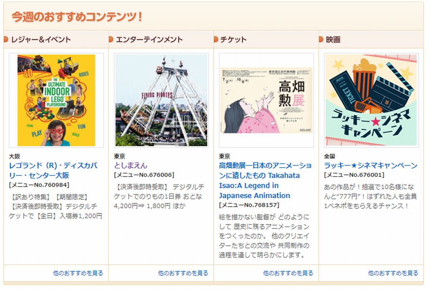Click the 東京 label above 高畑勲展

tap(225, 156)
